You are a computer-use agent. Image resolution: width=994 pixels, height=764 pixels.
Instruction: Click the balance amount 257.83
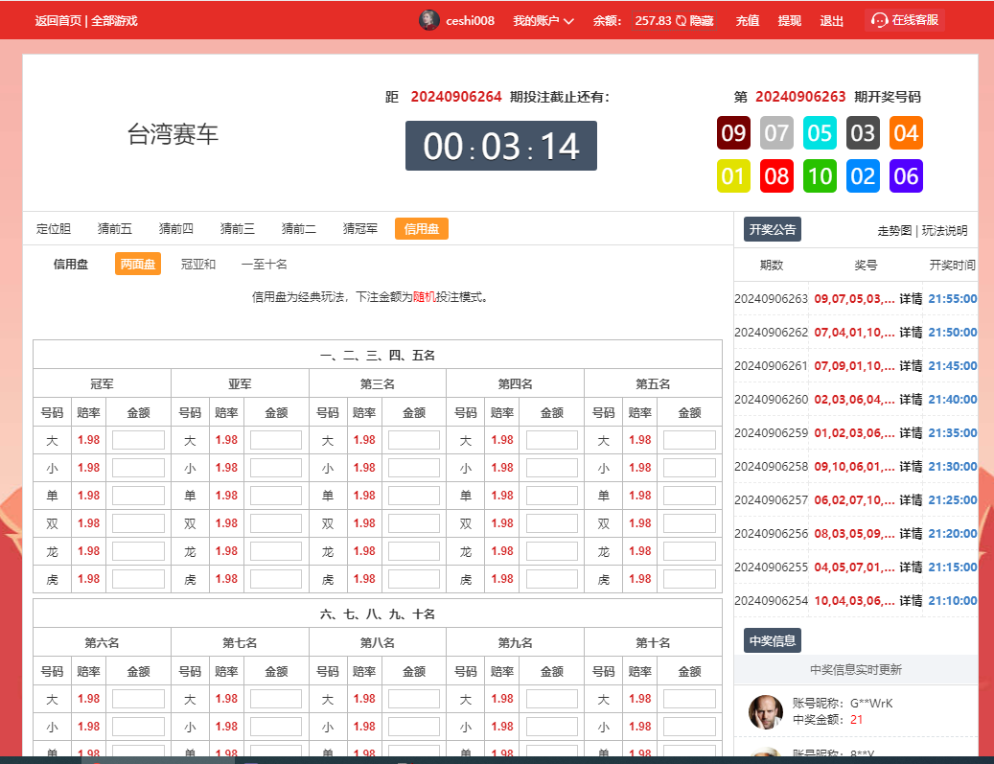[x=653, y=21]
